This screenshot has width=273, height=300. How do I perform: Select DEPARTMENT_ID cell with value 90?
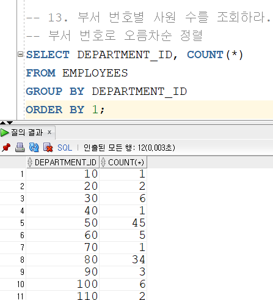tap(63, 272)
